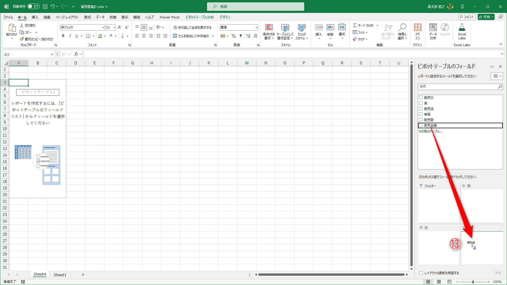Toggle the AutoSave switch
The image size is (507, 285).
(34, 7)
